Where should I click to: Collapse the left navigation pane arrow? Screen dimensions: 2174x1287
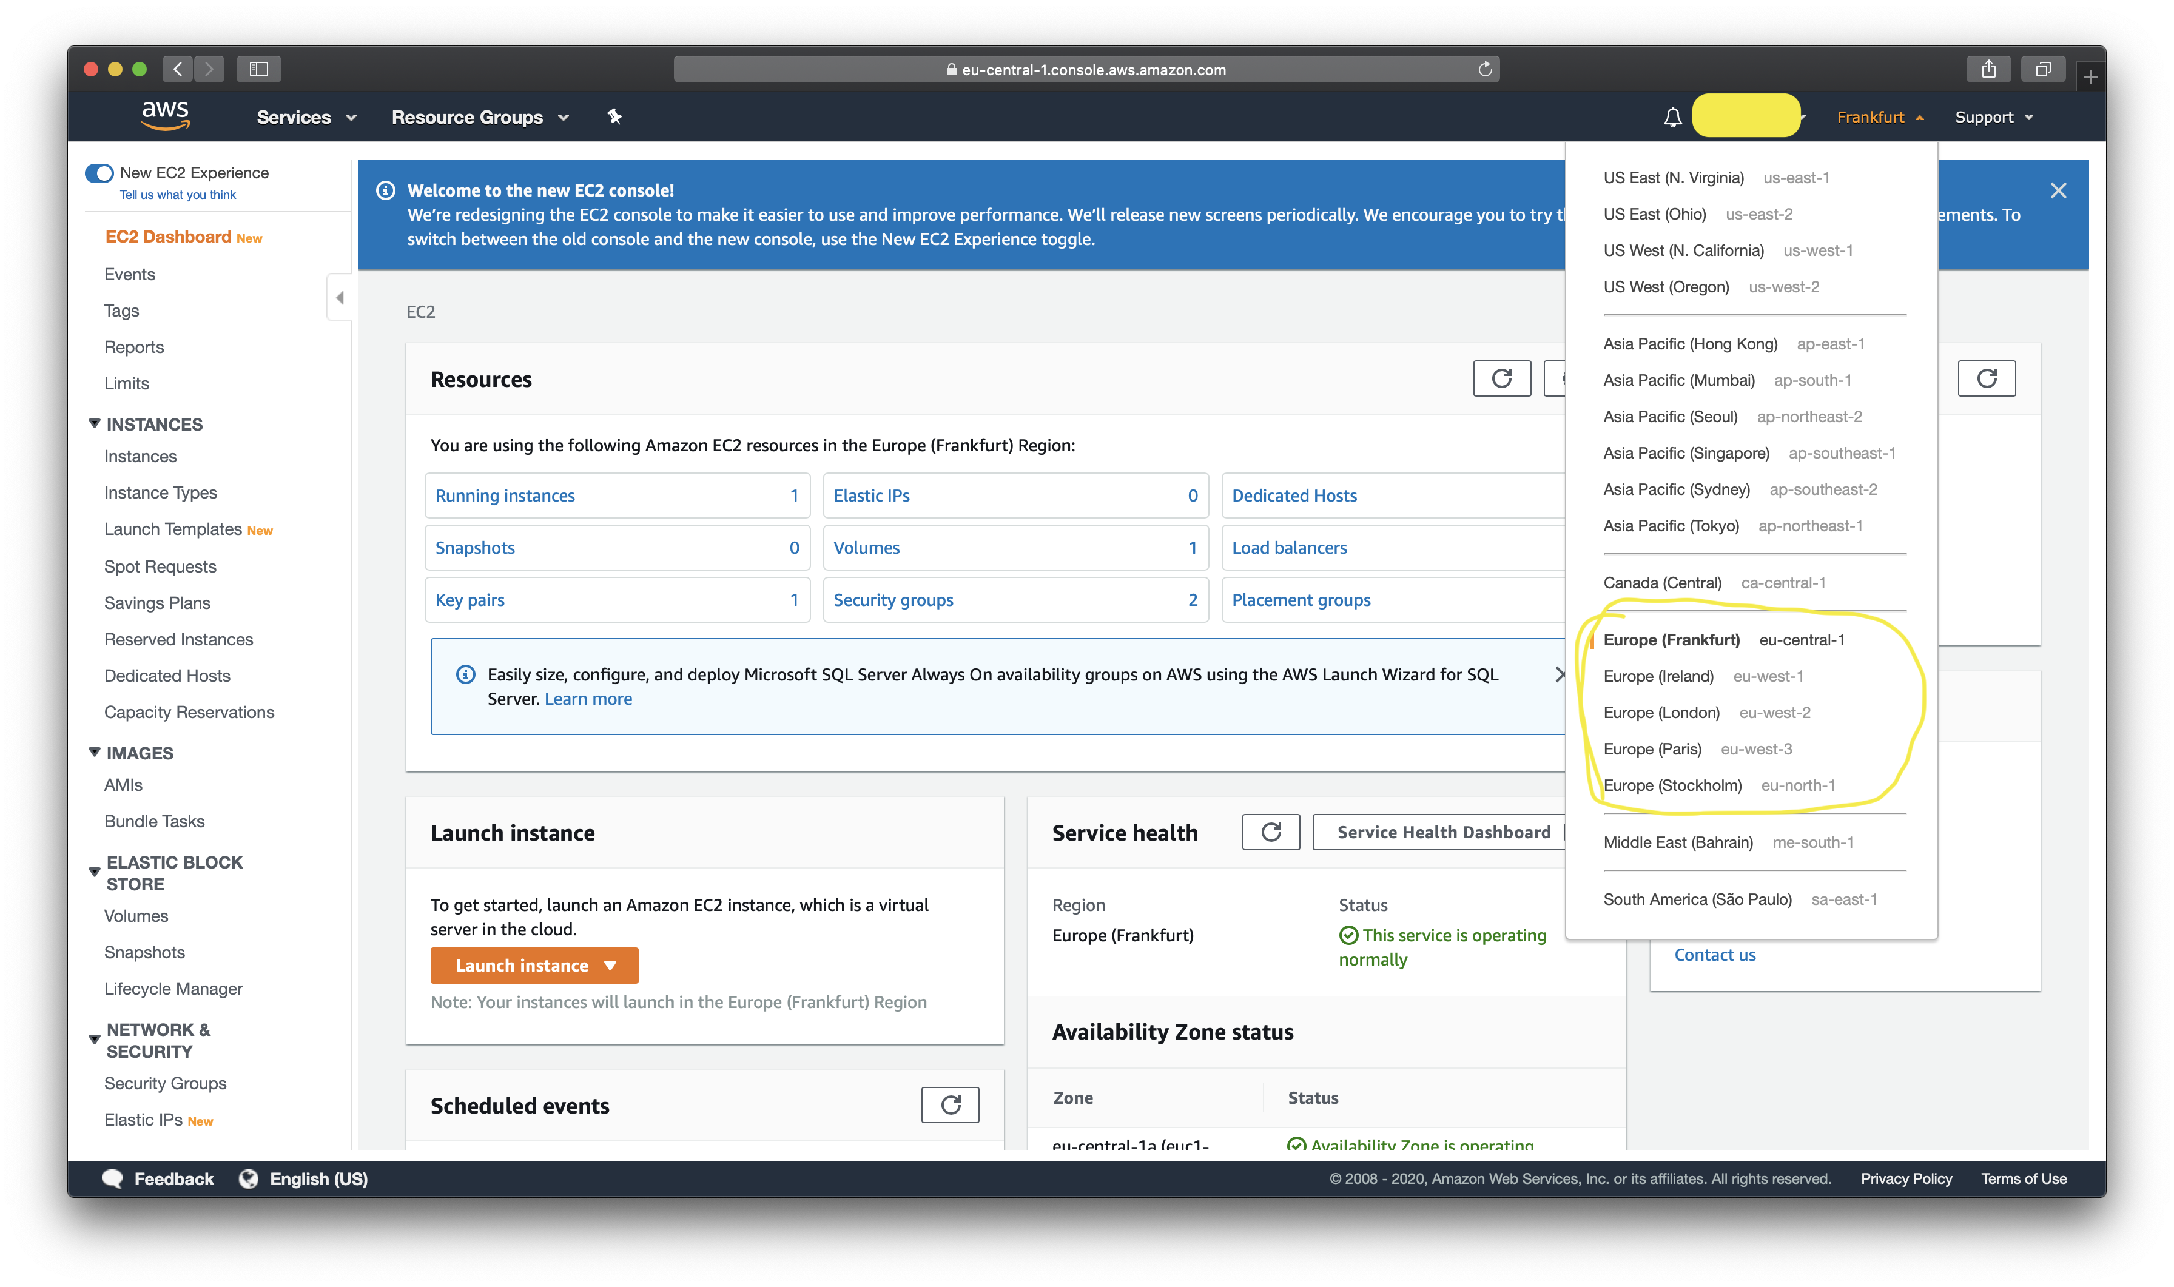340,297
